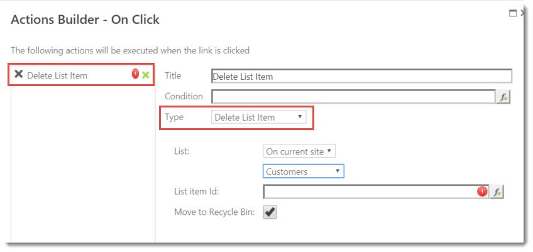Click the black X icon beside Delete List Item action
Image resolution: width=533 pixels, height=252 pixels.
point(19,74)
